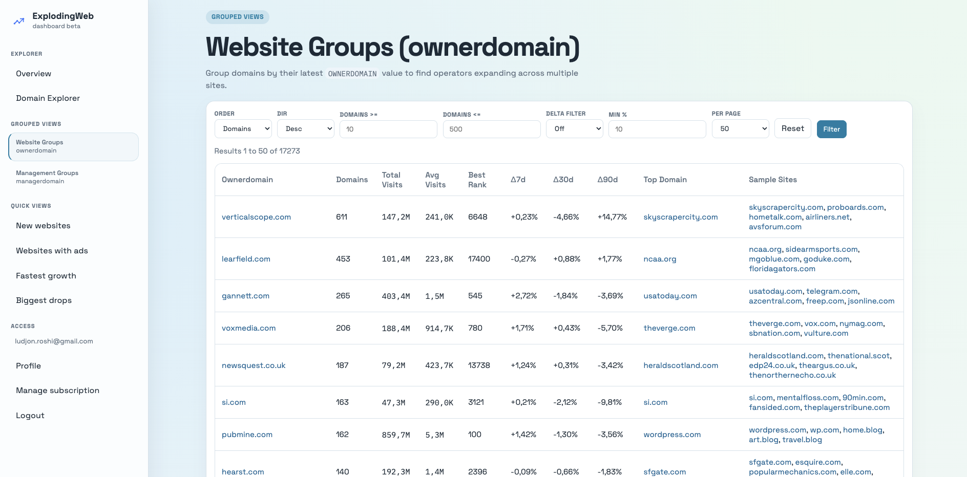This screenshot has height=477, width=967.
Task: Select Website Groups ownerdomain view
Action: pos(74,147)
